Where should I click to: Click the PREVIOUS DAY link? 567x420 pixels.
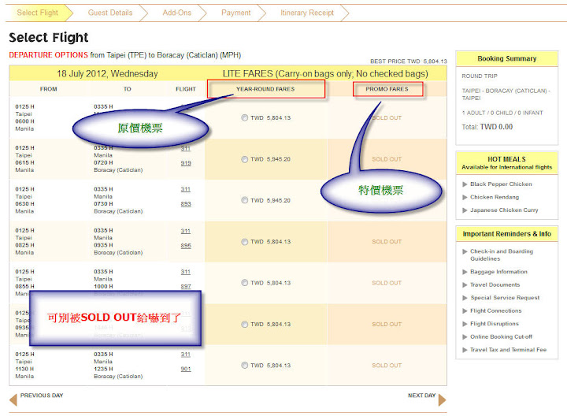tap(42, 396)
